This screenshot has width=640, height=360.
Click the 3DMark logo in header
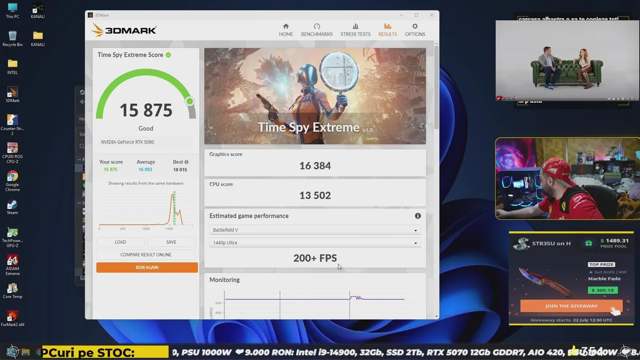[123, 30]
